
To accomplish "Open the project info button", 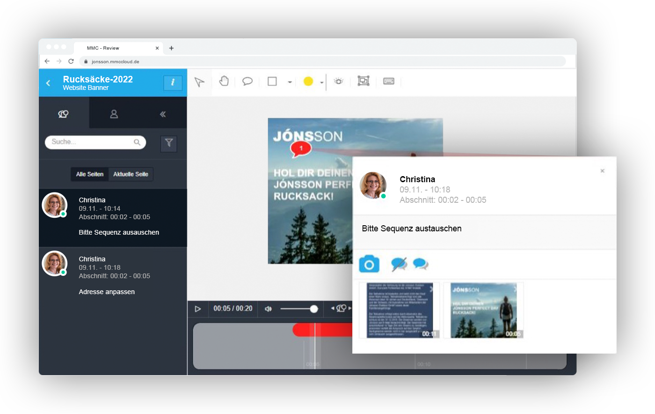I will coord(173,82).
